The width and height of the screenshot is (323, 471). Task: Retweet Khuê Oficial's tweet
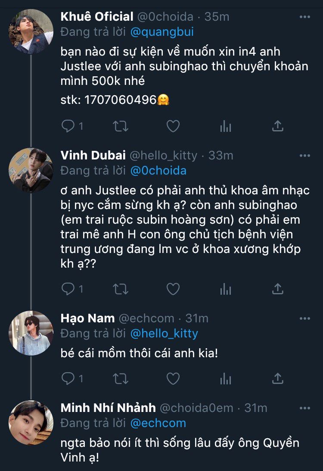(121, 126)
